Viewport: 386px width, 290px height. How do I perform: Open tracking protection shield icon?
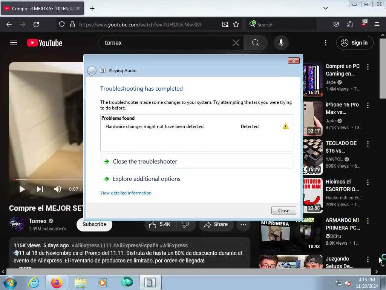point(62,25)
